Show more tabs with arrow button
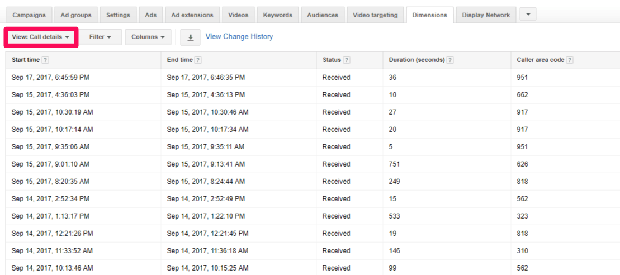 pyautogui.click(x=528, y=15)
